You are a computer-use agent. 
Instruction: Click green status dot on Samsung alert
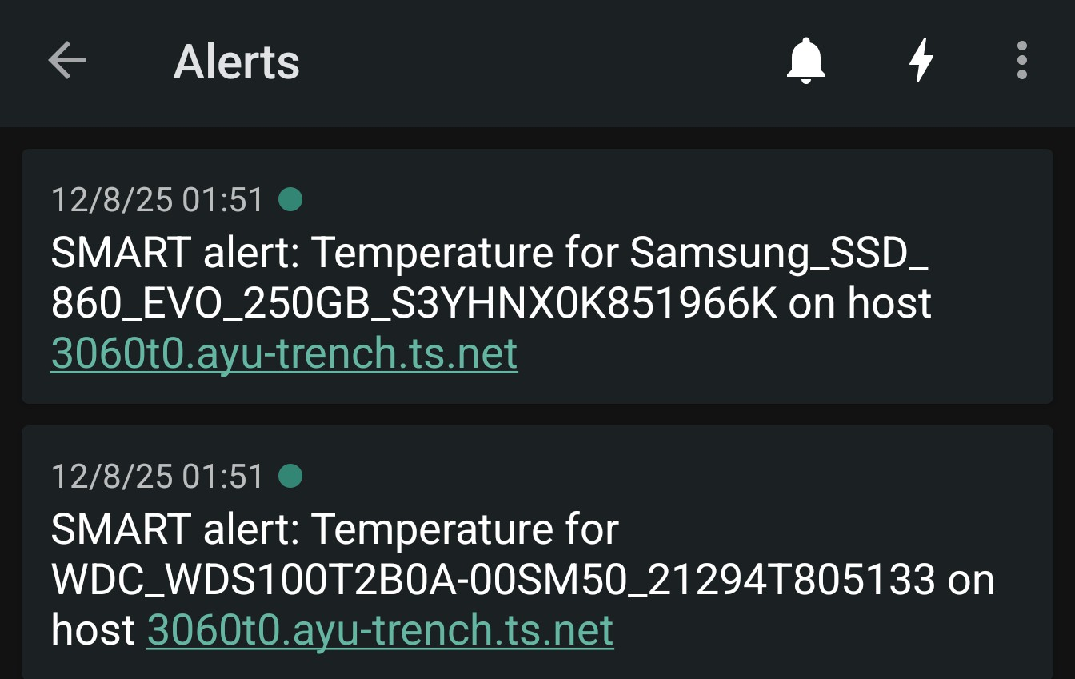(290, 199)
